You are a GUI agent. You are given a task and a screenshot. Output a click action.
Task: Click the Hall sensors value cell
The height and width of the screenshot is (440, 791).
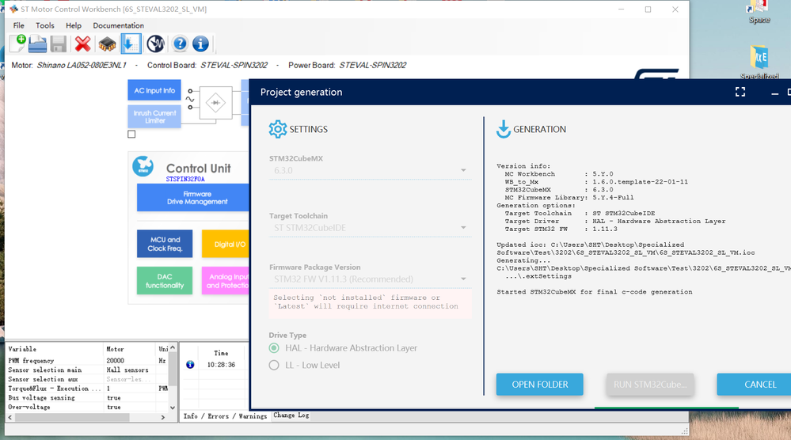127,370
